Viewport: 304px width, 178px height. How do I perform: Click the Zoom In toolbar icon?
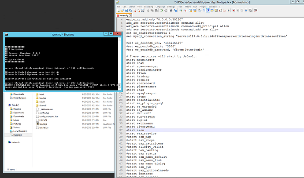coord(181,11)
